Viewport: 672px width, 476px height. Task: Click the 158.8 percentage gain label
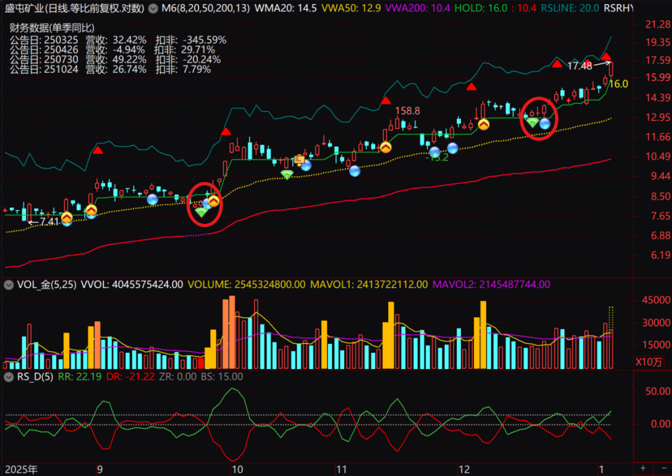pyautogui.click(x=407, y=111)
